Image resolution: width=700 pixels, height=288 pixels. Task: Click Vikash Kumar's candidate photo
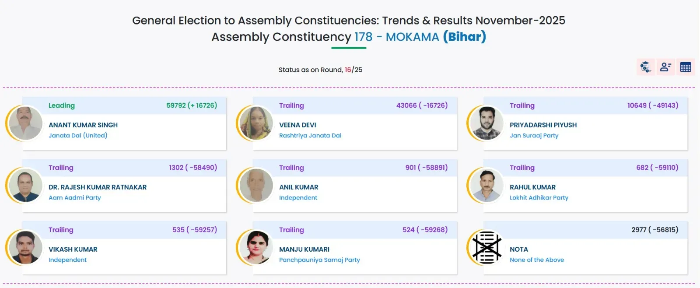click(26, 248)
